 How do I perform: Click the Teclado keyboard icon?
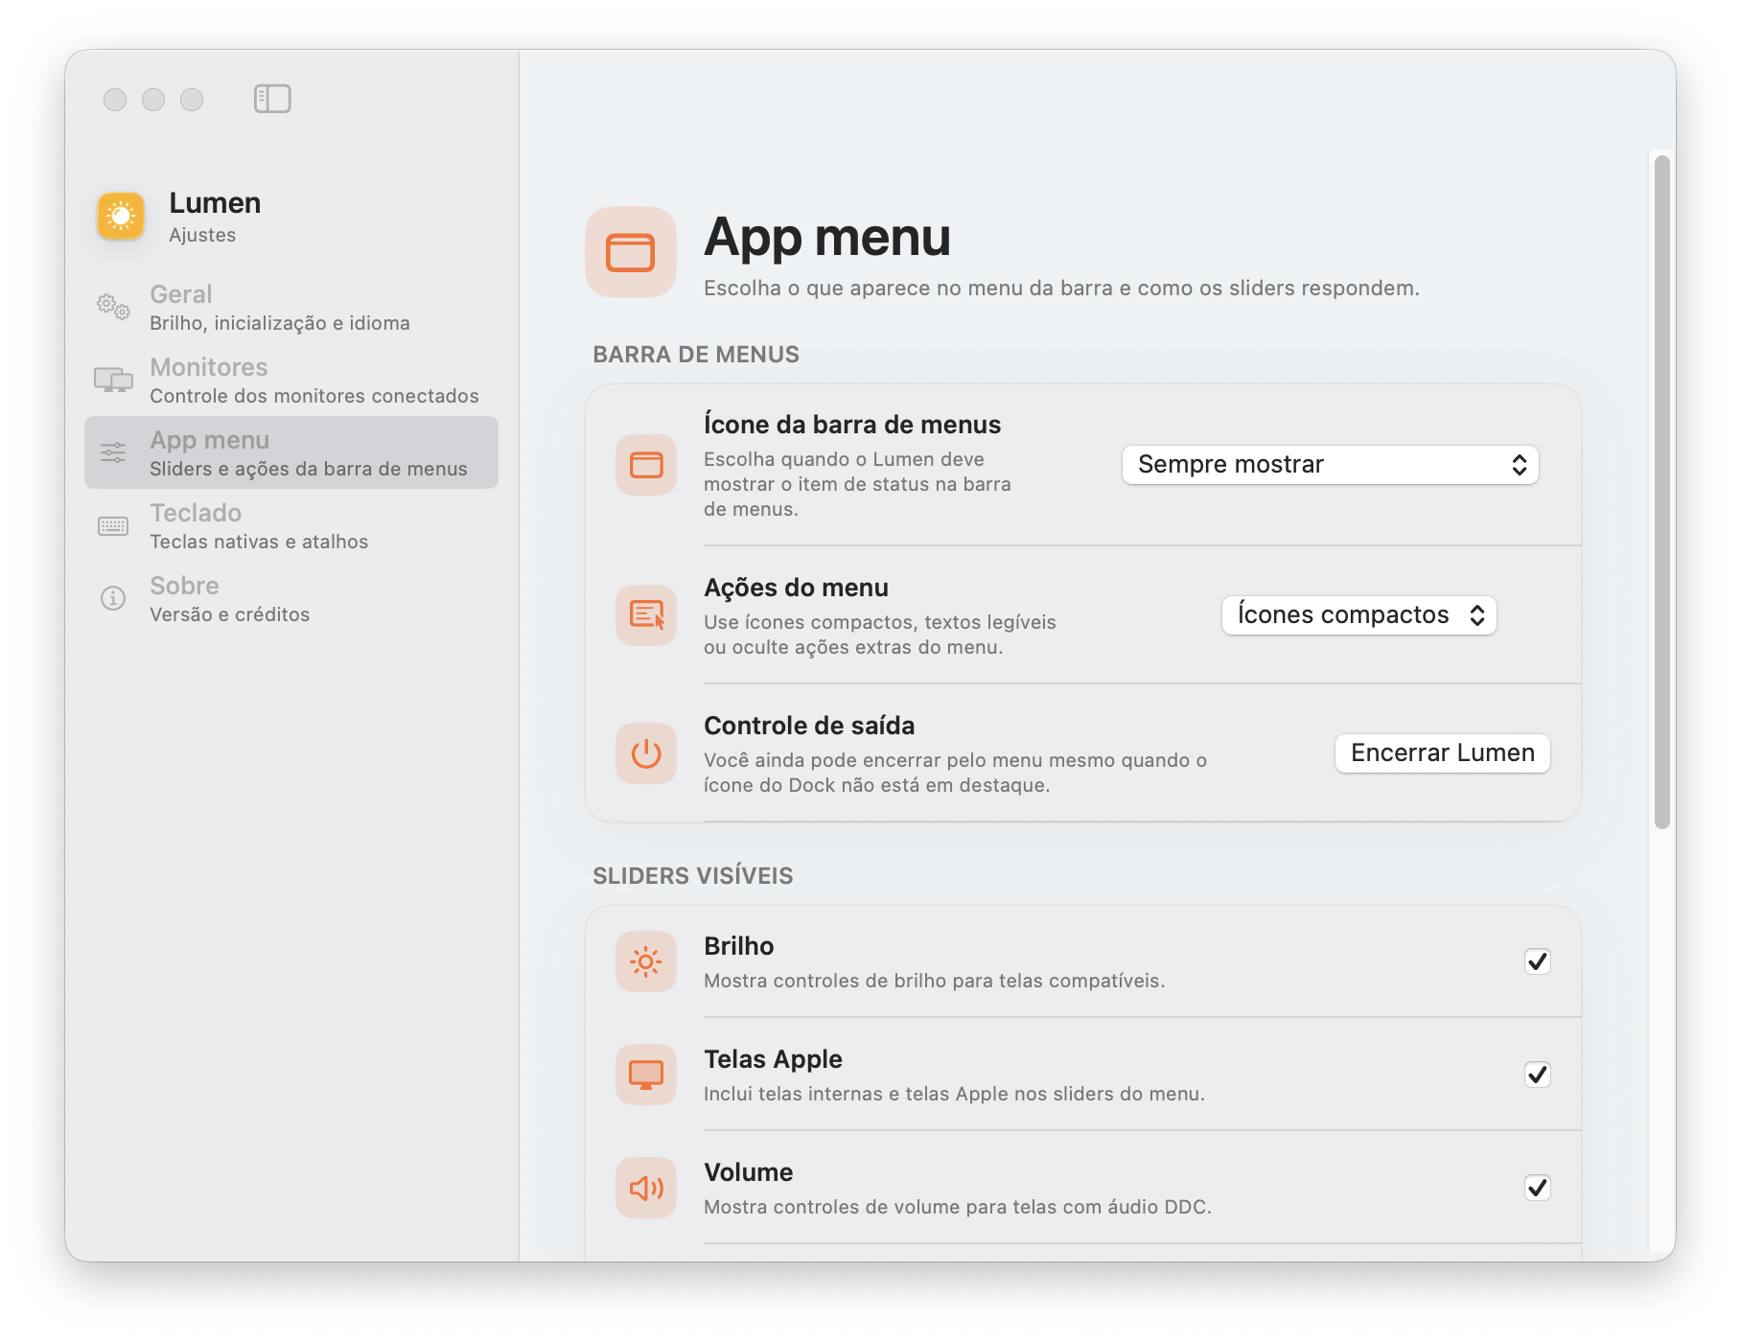pos(113,525)
